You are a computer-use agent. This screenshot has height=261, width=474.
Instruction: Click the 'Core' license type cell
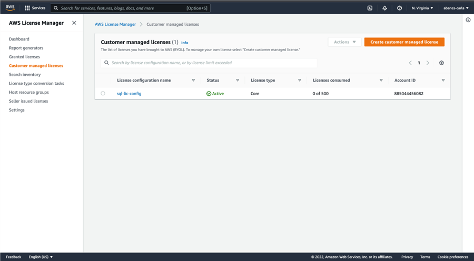point(255,94)
